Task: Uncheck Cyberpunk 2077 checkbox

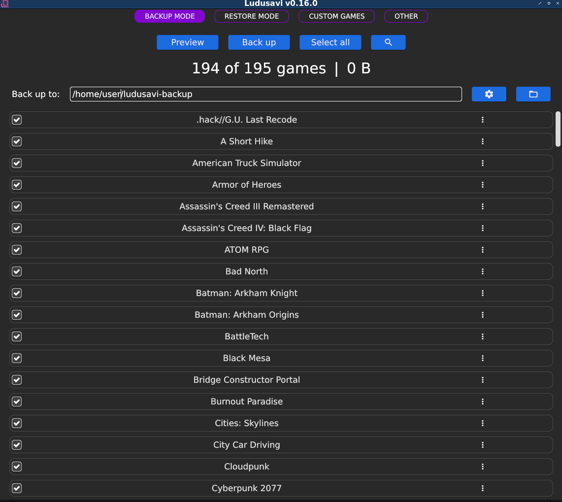Action: point(17,488)
